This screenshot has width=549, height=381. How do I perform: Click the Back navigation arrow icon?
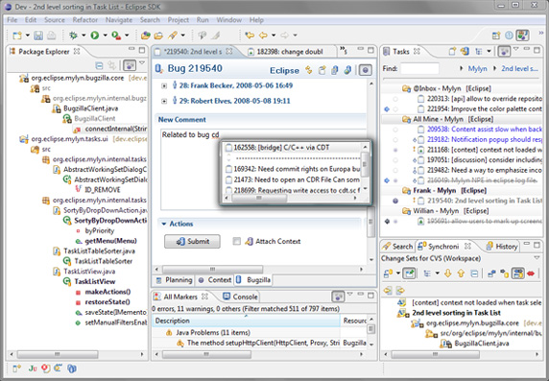pyautogui.click(x=263, y=35)
